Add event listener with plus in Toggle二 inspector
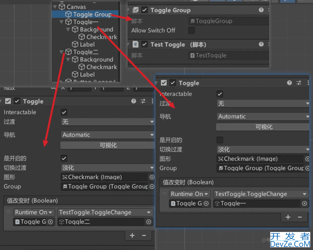Viewport: 313px width, 250px height. (132, 236)
